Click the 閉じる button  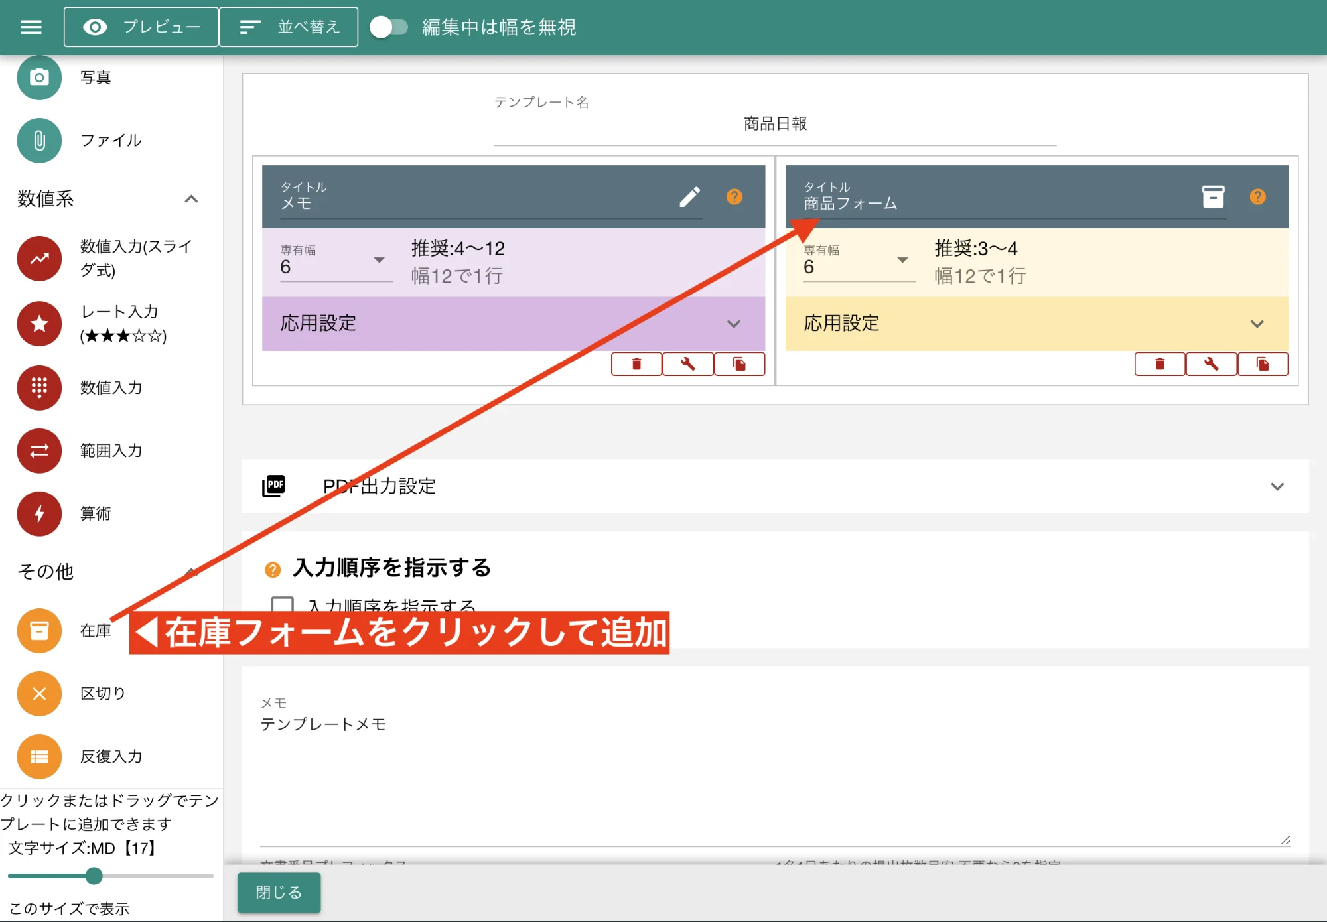[x=278, y=892]
